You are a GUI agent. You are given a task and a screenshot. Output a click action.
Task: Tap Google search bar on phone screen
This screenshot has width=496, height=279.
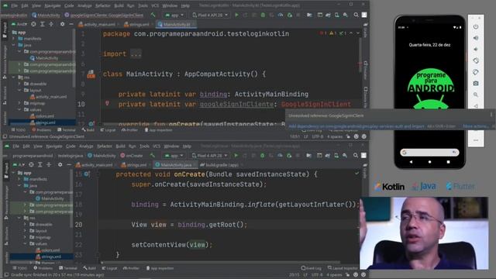click(x=429, y=153)
